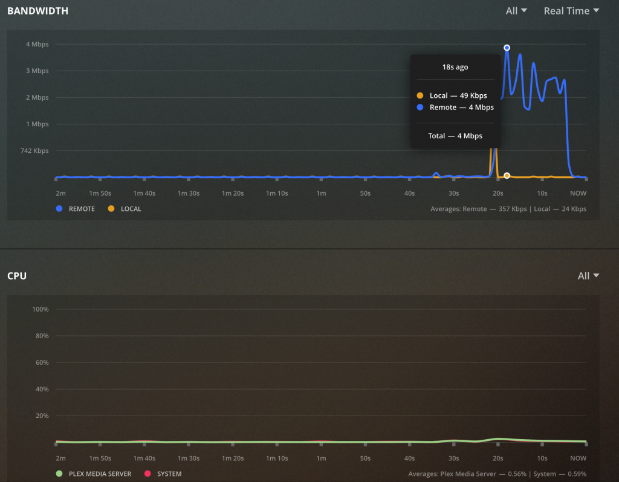Viewport: 619px width, 482px height.
Task: Toggle the LOCAL series visibility
Action: [124, 208]
